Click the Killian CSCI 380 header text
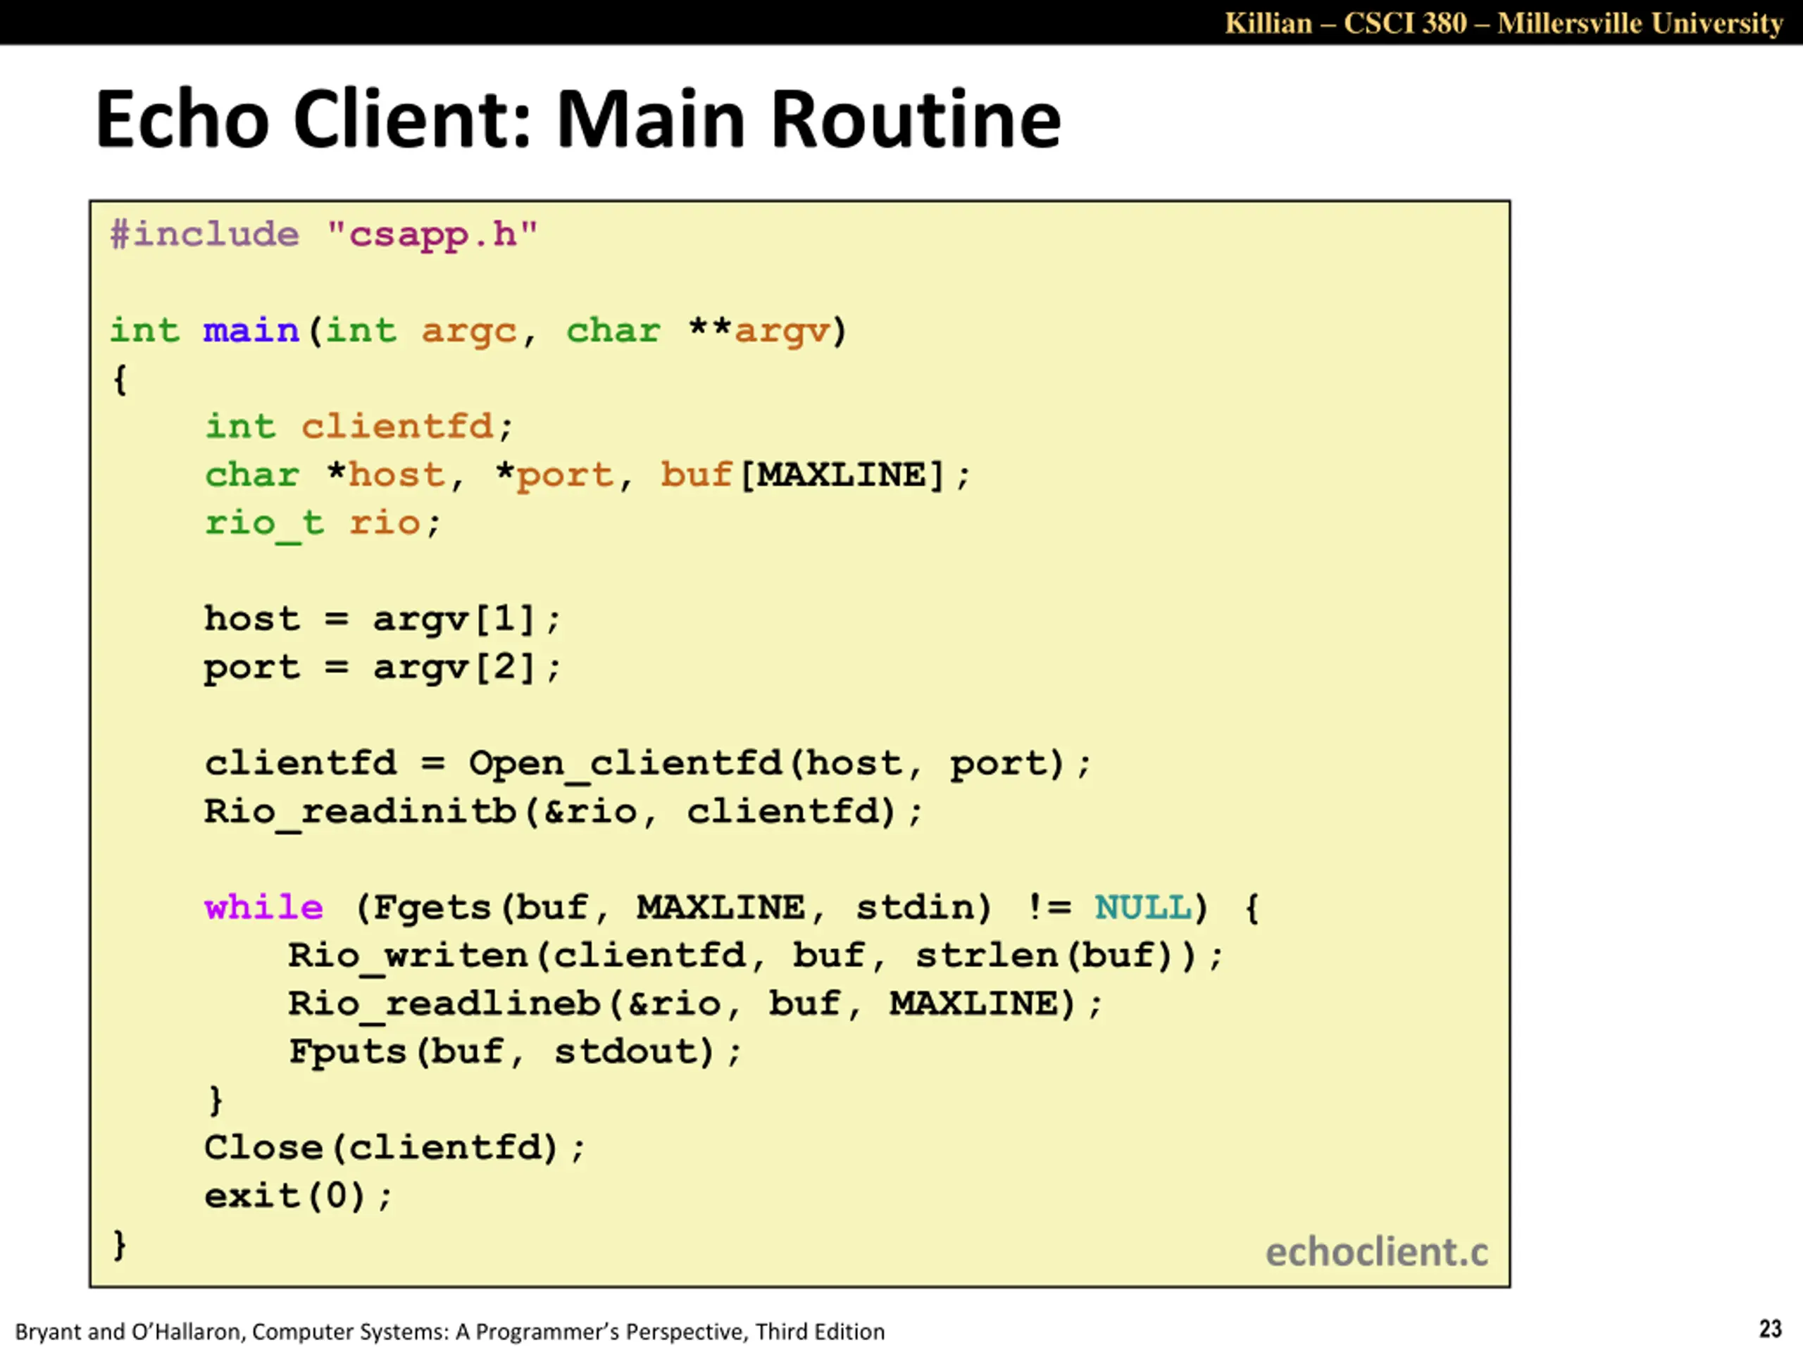The width and height of the screenshot is (1803, 1352). tap(1504, 23)
